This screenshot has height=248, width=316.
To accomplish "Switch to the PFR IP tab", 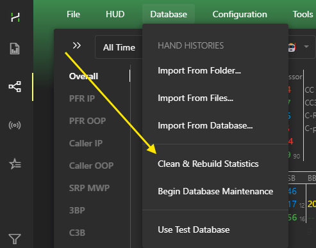I will 82,98.
